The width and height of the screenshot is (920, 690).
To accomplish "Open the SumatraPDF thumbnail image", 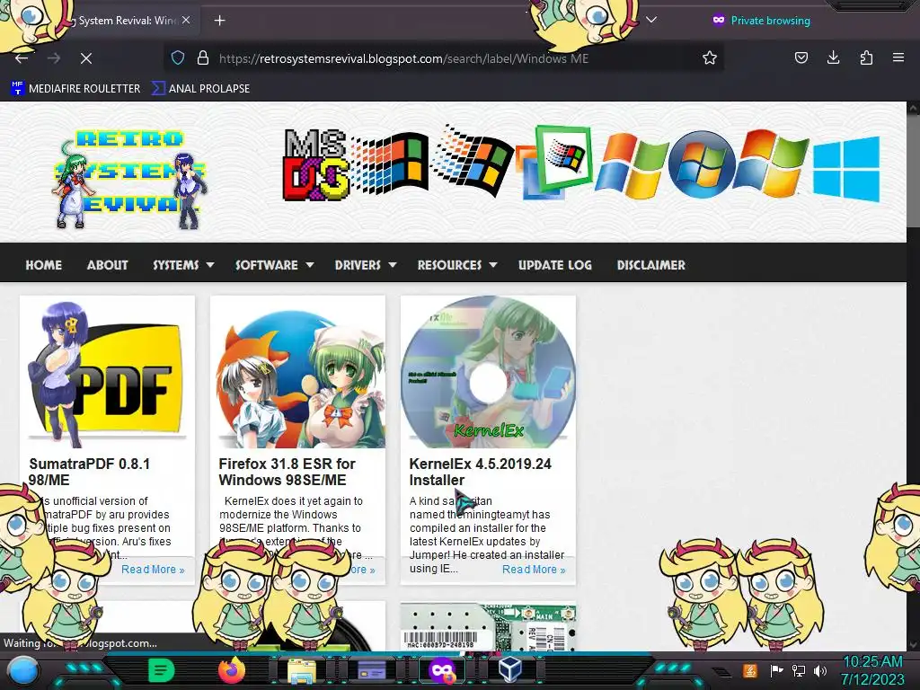I will point(108,373).
